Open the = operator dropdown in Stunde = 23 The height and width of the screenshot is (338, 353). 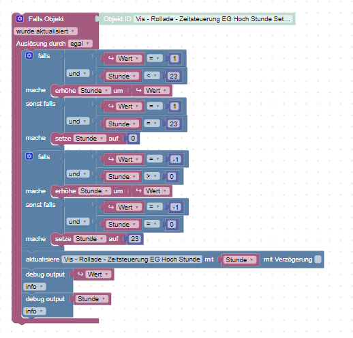(151, 124)
